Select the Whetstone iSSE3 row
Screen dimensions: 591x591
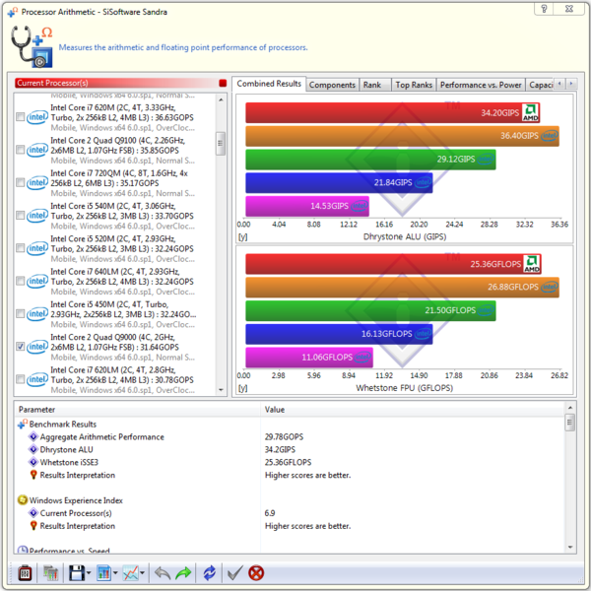coord(290,462)
